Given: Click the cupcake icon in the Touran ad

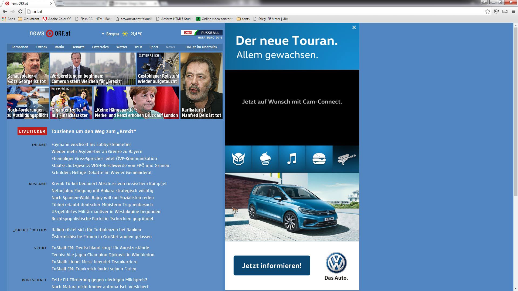Looking at the screenshot, I should click(265, 159).
